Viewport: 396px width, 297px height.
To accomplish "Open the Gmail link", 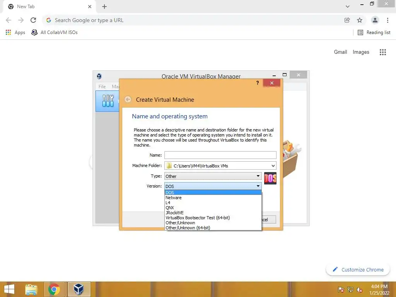I will point(340,52).
